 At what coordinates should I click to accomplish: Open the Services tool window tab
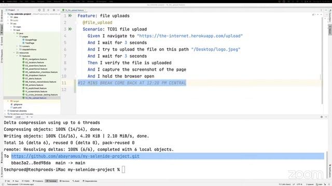tap(64, 181)
